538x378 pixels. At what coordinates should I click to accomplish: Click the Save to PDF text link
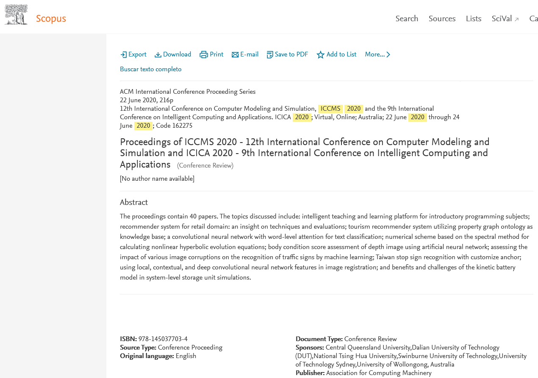click(x=291, y=54)
